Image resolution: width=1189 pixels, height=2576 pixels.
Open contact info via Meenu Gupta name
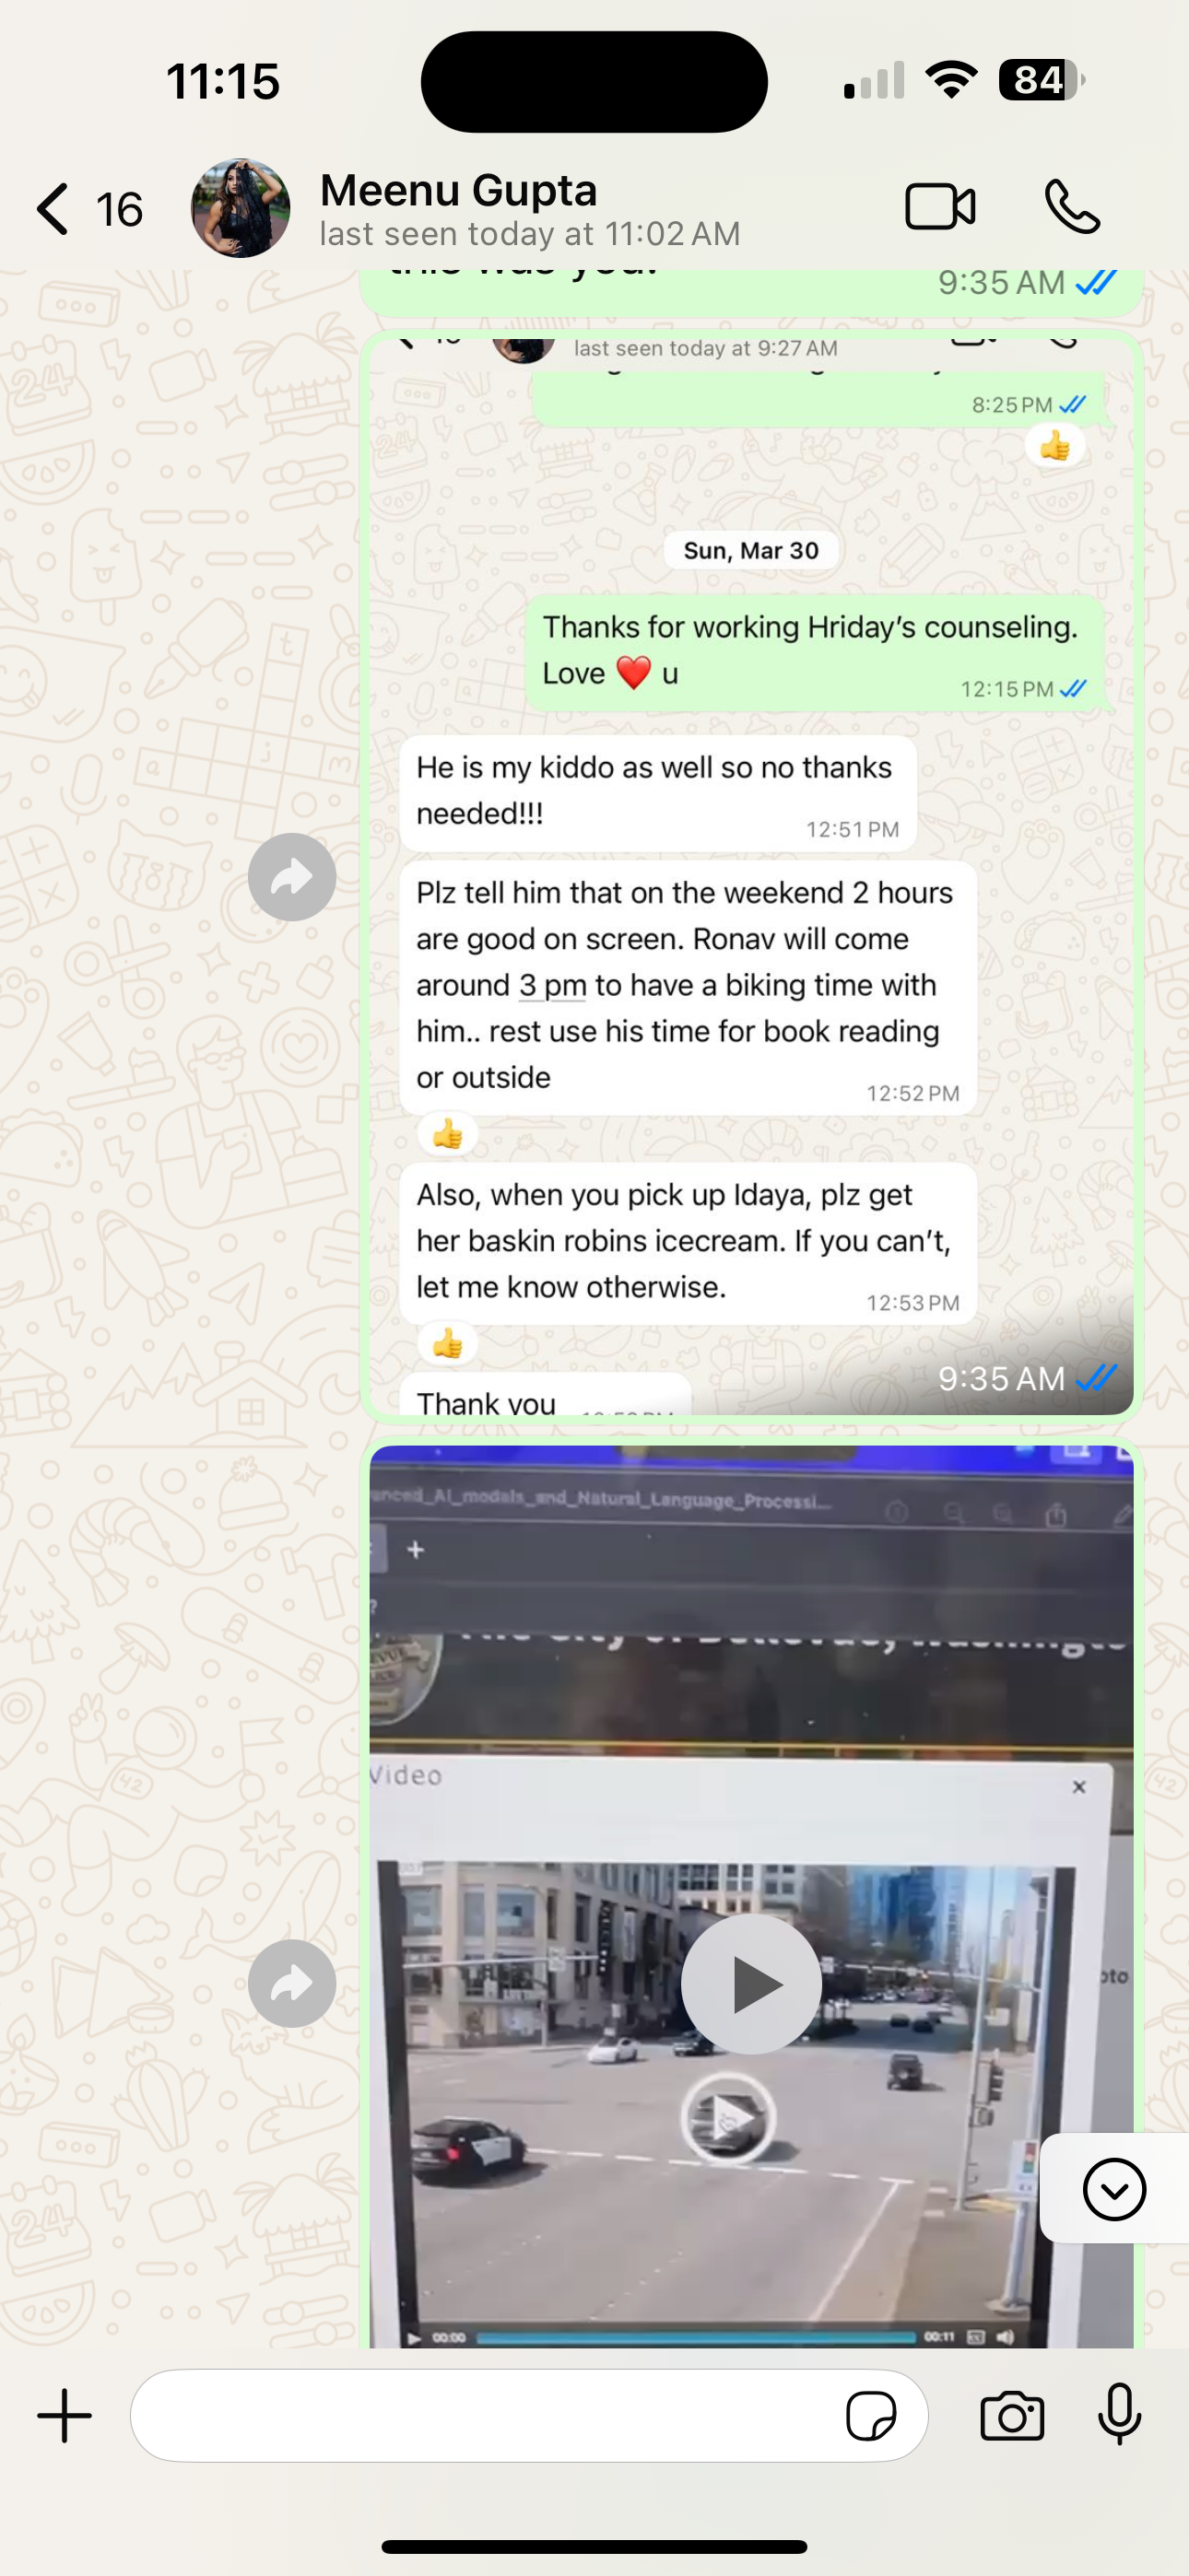pos(458,190)
